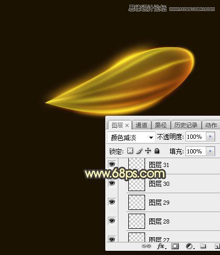
Task: Switch to the 历史记录 tab
Action: [x=186, y=125]
